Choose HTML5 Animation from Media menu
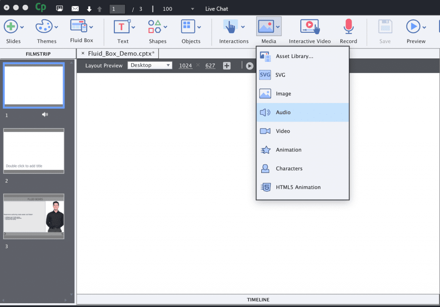 pos(302,187)
